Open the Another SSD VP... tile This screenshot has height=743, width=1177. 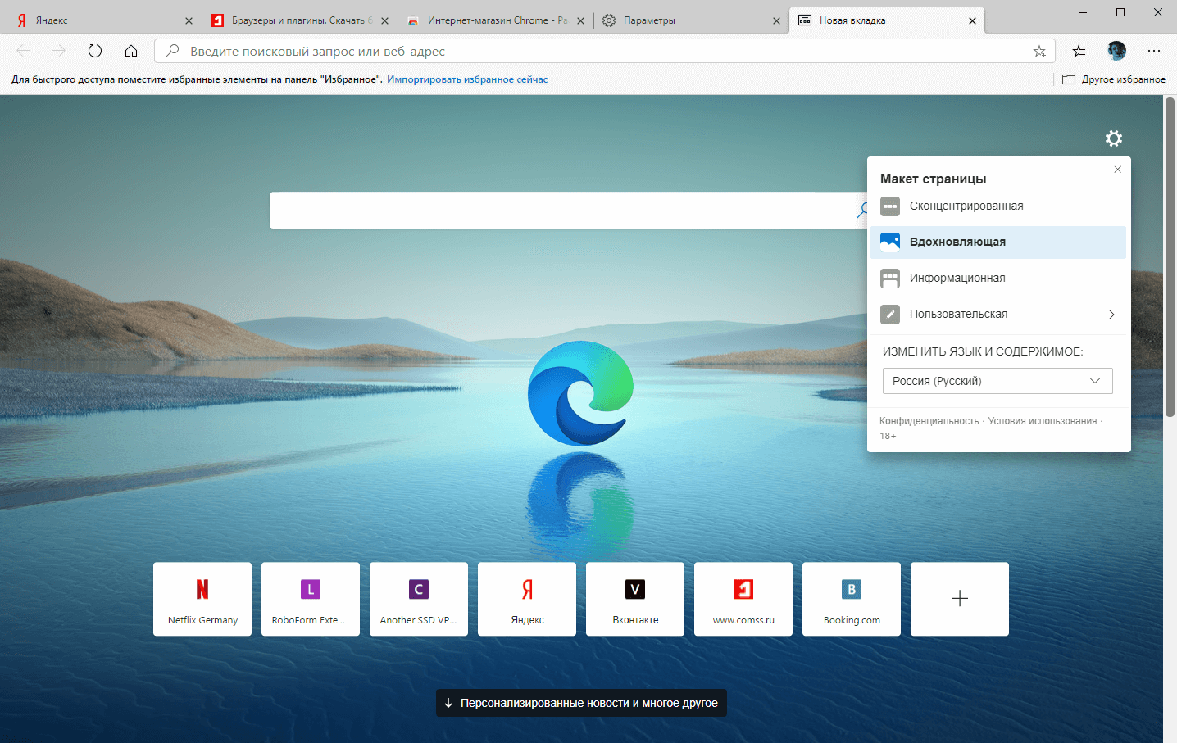click(x=419, y=599)
